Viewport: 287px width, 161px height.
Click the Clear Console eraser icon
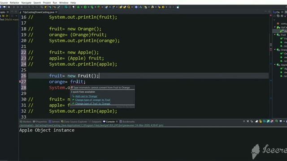point(257,121)
